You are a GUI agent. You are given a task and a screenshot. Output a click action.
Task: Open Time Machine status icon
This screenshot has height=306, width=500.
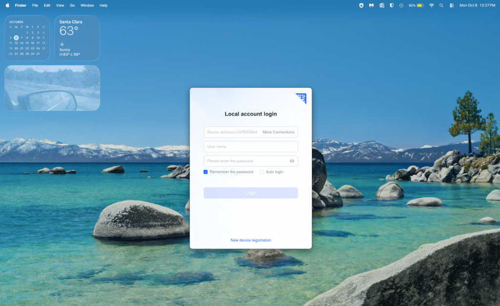[401, 5]
